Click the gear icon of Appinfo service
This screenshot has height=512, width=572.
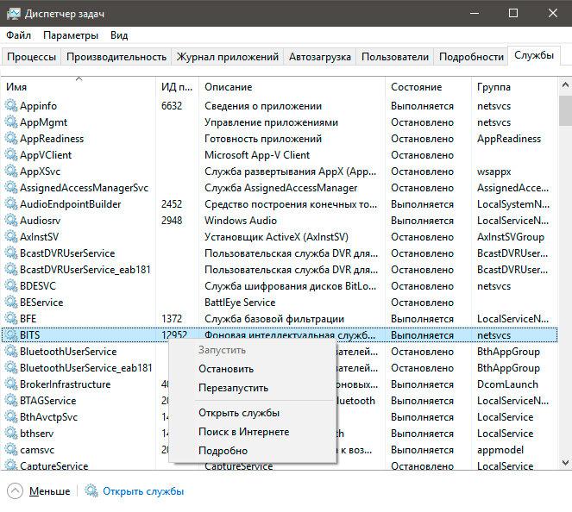coord(11,106)
